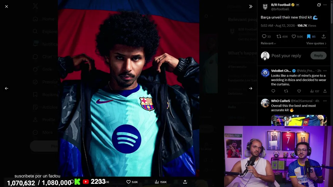View analytics showing 137 on VeloBet reply
333x187 pixels.
[x=315, y=91]
